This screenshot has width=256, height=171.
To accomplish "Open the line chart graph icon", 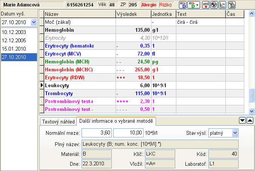I will click(223, 5).
